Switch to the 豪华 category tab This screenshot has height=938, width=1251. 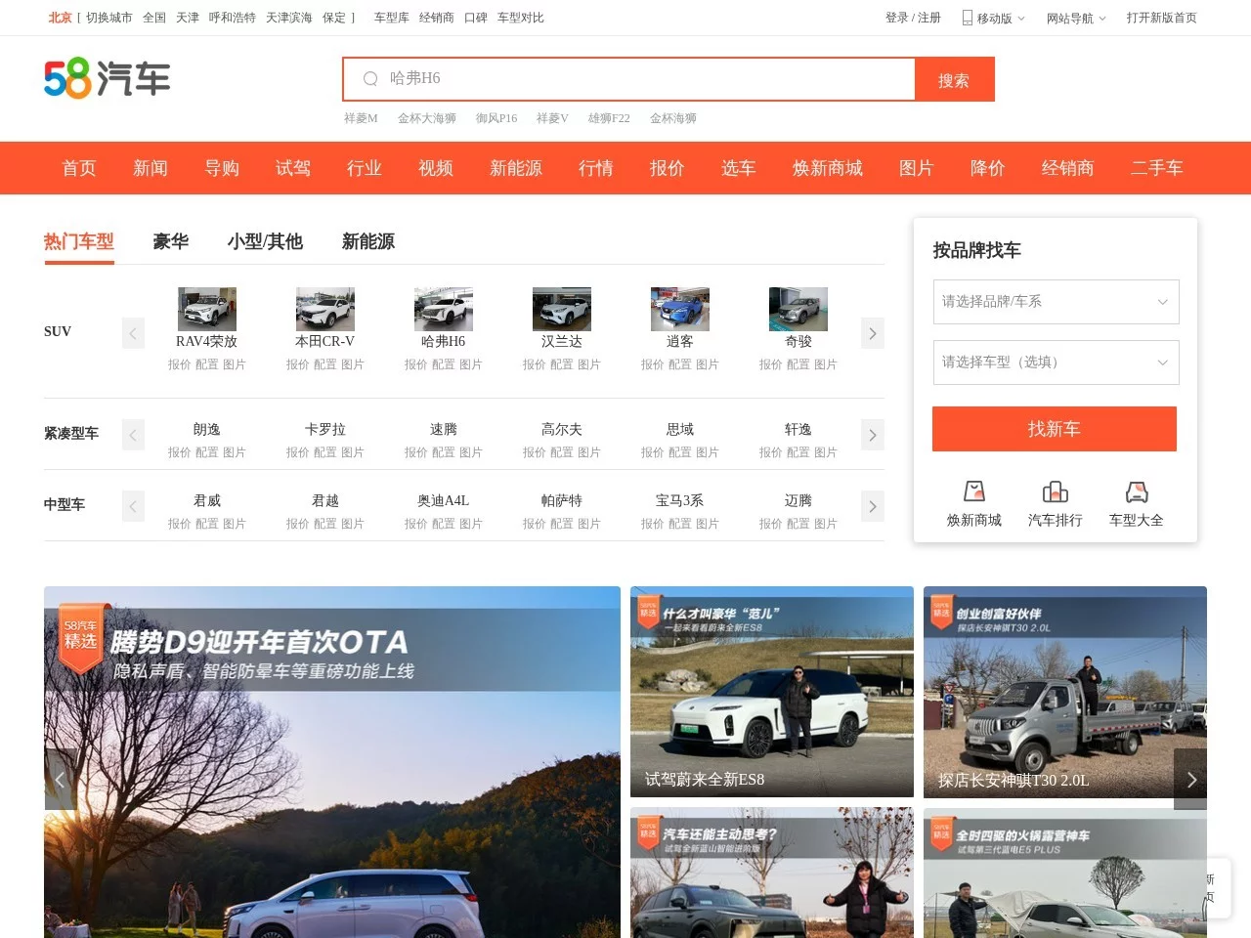click(170, 241)
